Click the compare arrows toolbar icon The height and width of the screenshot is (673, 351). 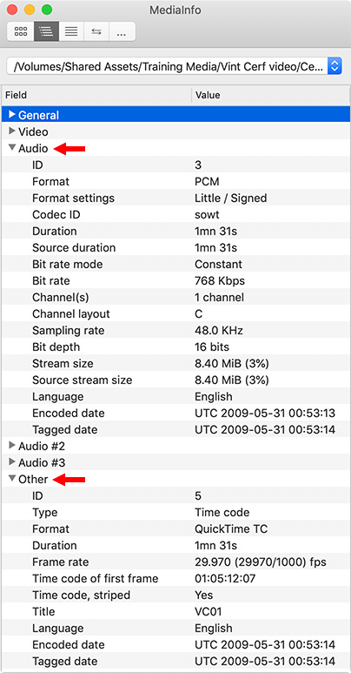[96, 31]
